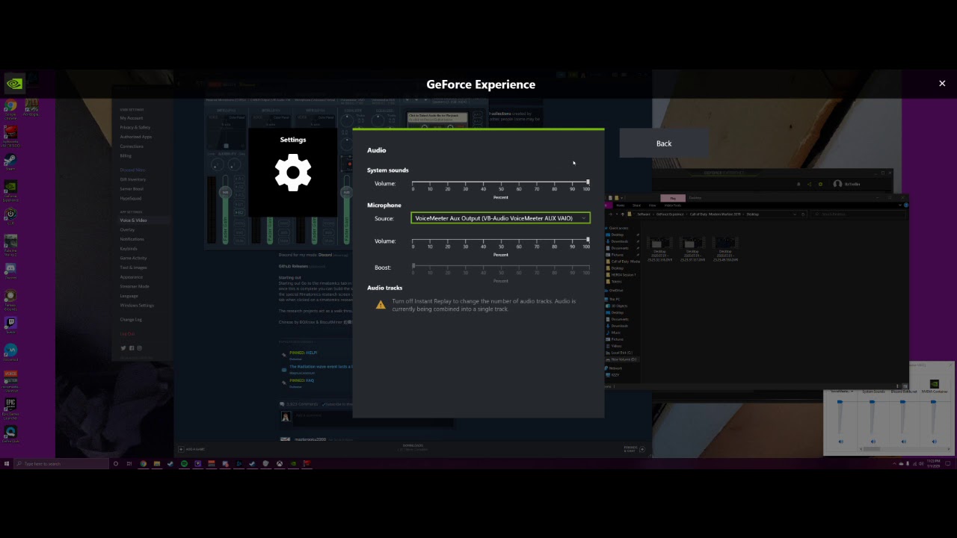Open the Action Center notification icon
This screenshot has height=538, width=957.
948,464
